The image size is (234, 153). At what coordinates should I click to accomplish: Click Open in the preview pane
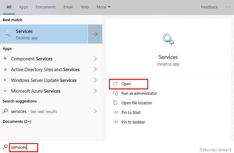click(x=128, y=84)
